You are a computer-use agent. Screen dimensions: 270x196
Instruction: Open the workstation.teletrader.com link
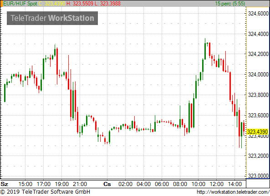pyautogui.click(x=233, y=192)
